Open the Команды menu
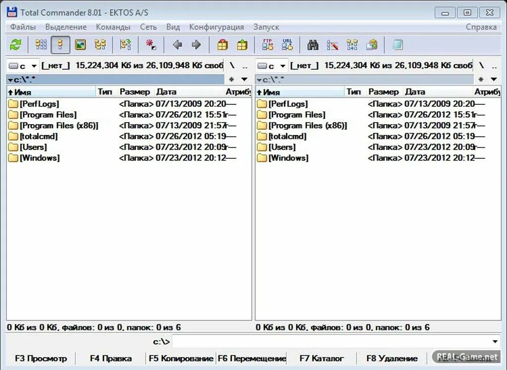Screen dimensions: 507x370 (113, 27)
